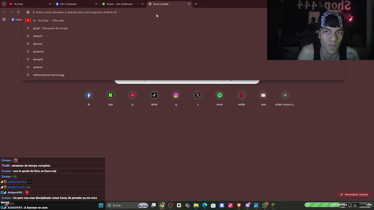374x210 pixels.
Task: Click the browser back arrow
Action: pos(4,12)
